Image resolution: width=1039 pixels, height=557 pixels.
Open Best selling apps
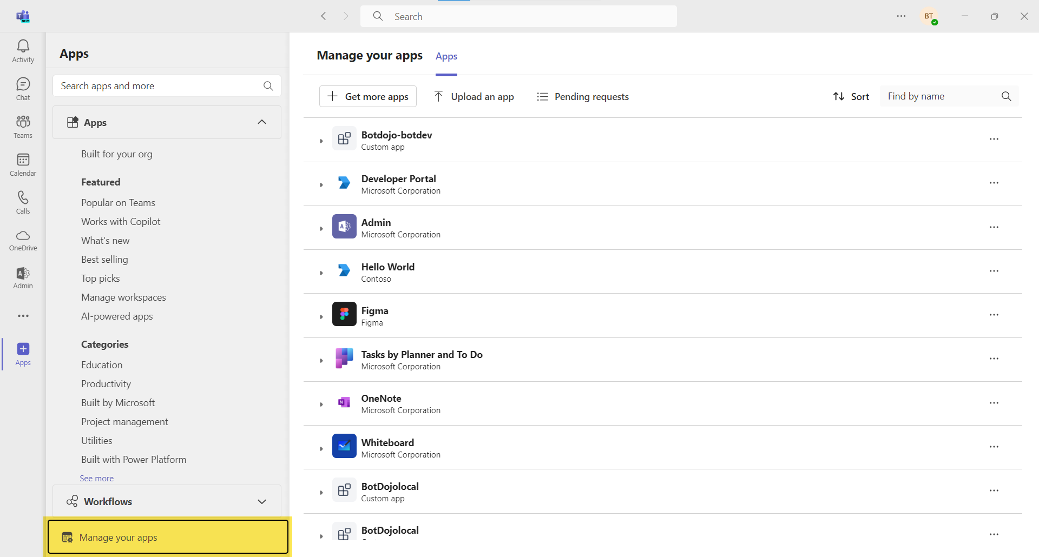click(x=104, y=260)
